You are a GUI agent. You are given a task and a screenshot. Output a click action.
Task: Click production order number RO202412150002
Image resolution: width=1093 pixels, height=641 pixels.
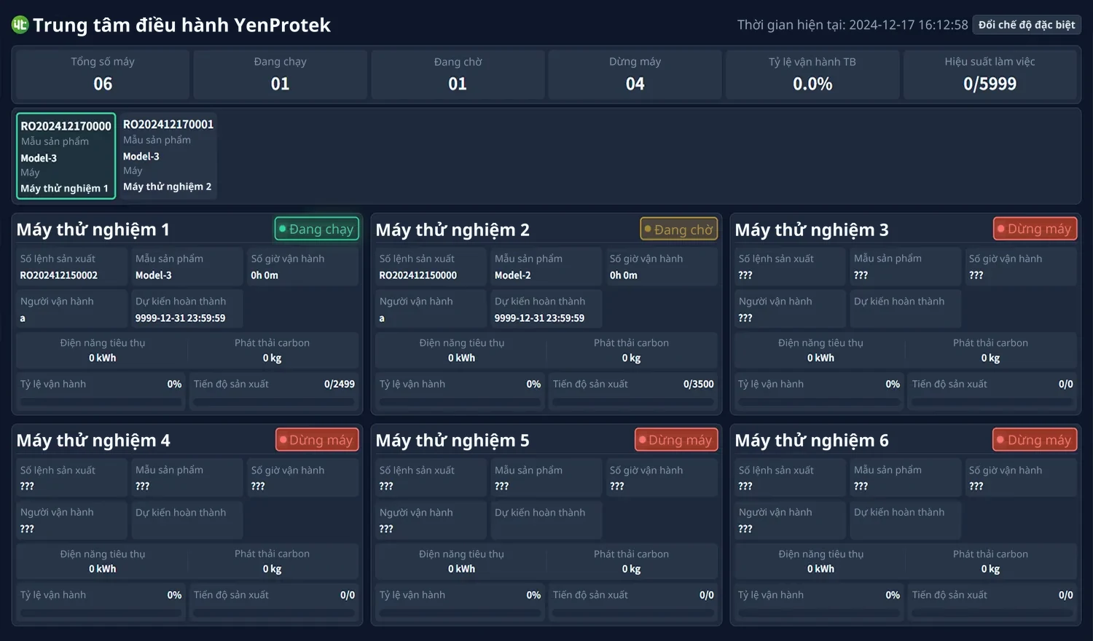tap(58, 275)
